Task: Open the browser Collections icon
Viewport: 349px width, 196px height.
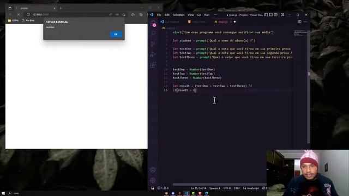Action: (141, 15)
